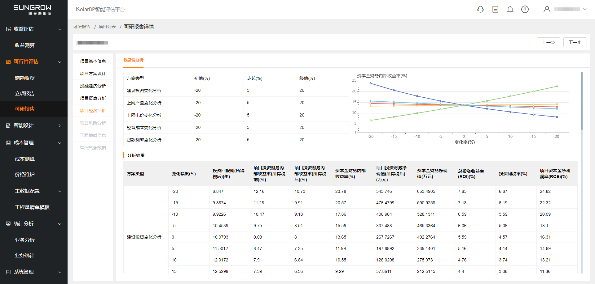Open 项目概算分析 step
Viewport: 595px width, 284px height.
(93, 98)
